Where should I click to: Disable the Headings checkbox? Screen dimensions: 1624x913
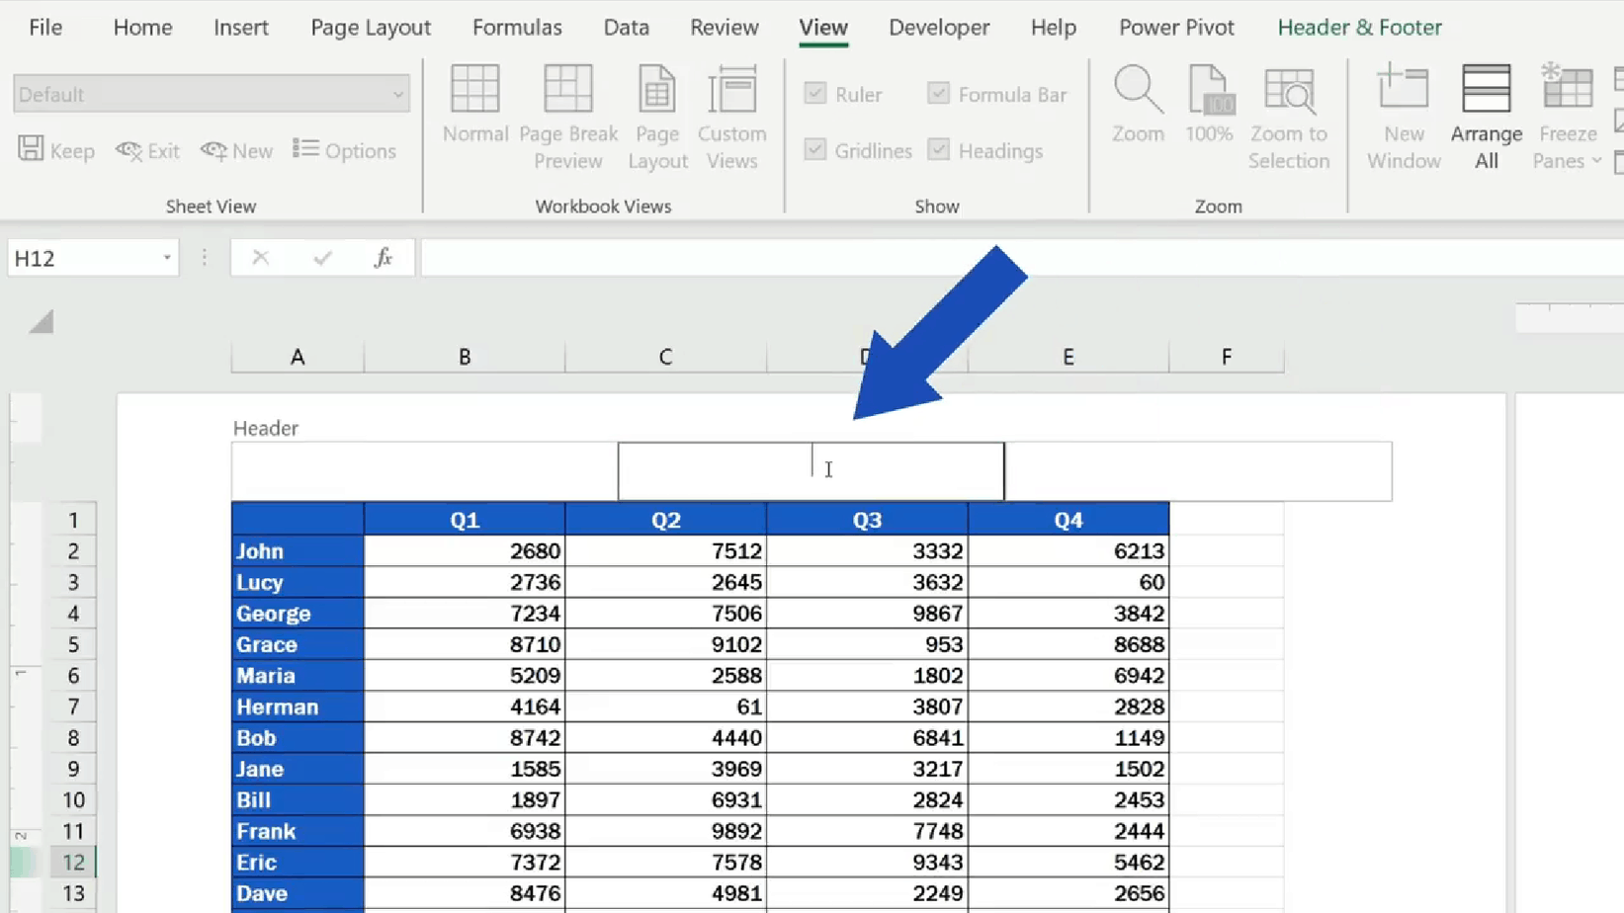click(938, 150)
